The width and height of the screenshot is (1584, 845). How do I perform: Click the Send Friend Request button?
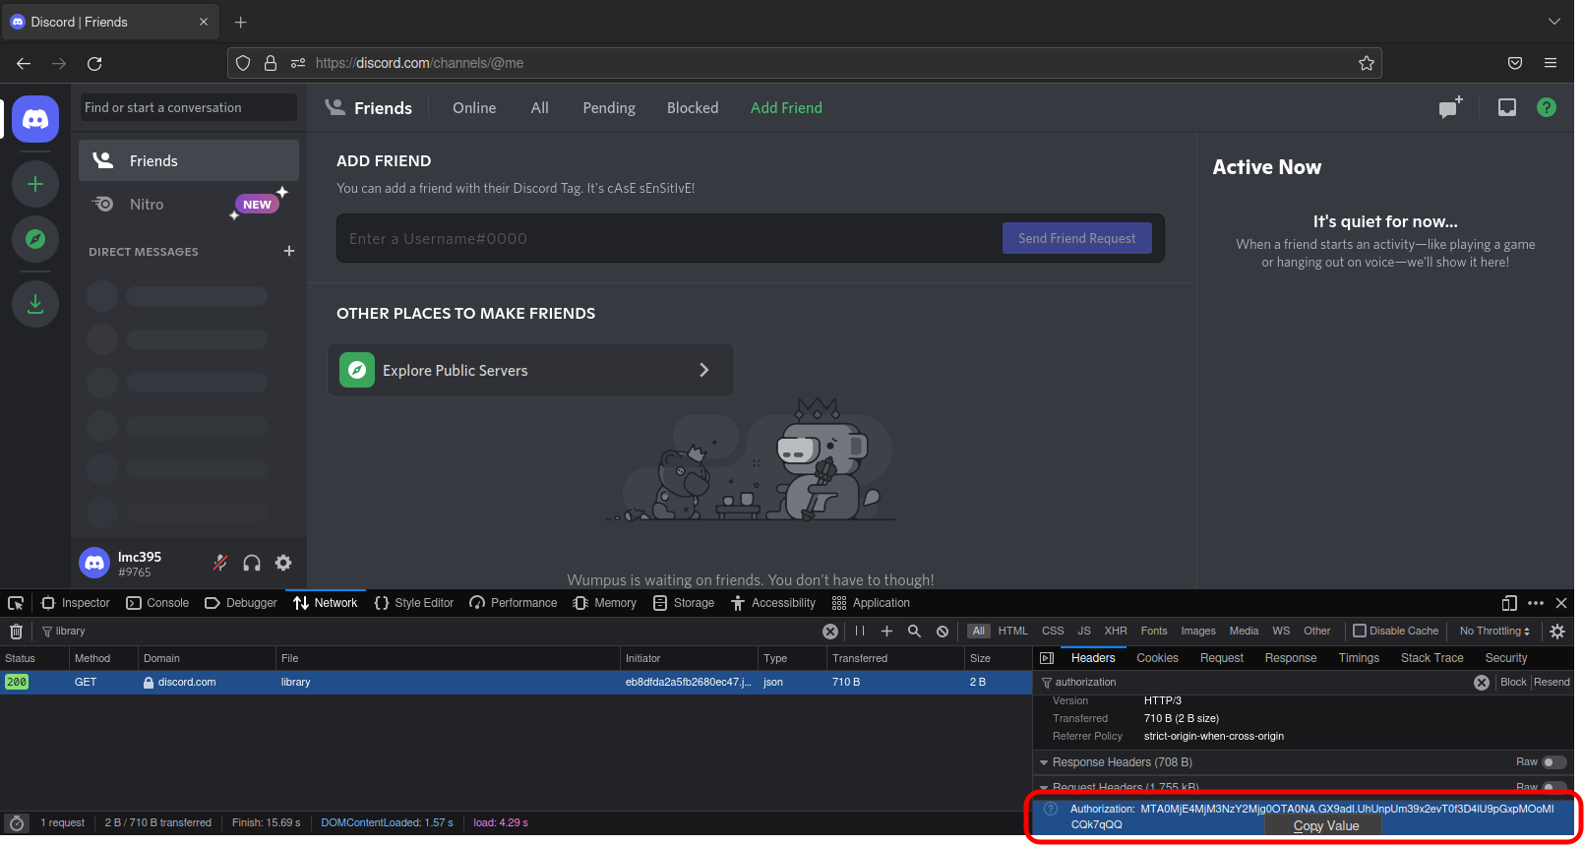click(1077, 238)
